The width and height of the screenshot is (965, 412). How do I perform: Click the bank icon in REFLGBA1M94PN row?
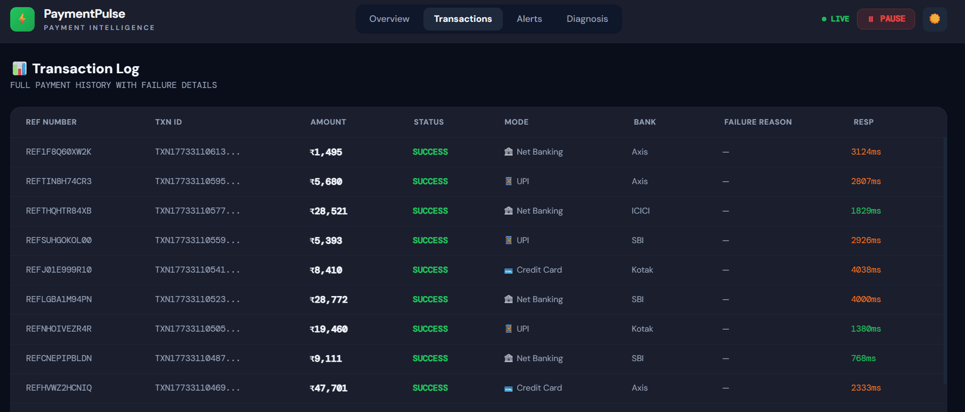(x=508, y=299)
